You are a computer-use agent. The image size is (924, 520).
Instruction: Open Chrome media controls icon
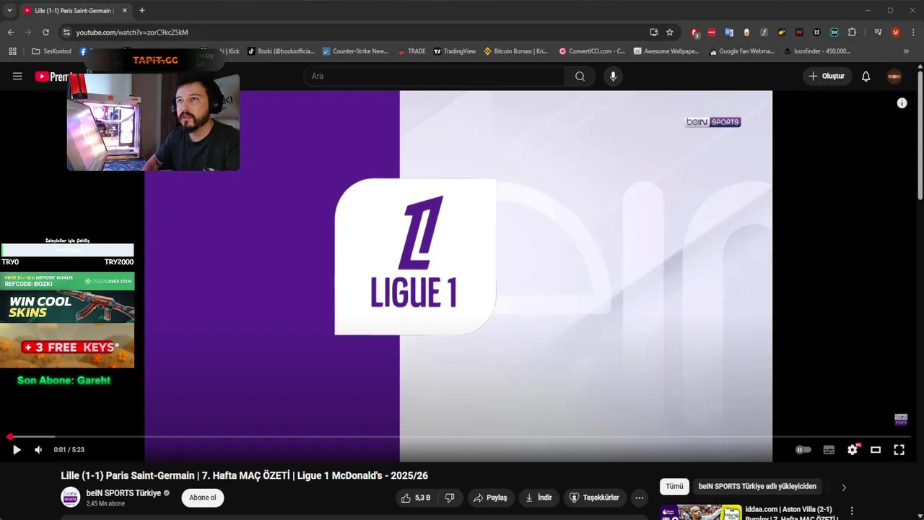pos(878,32)
